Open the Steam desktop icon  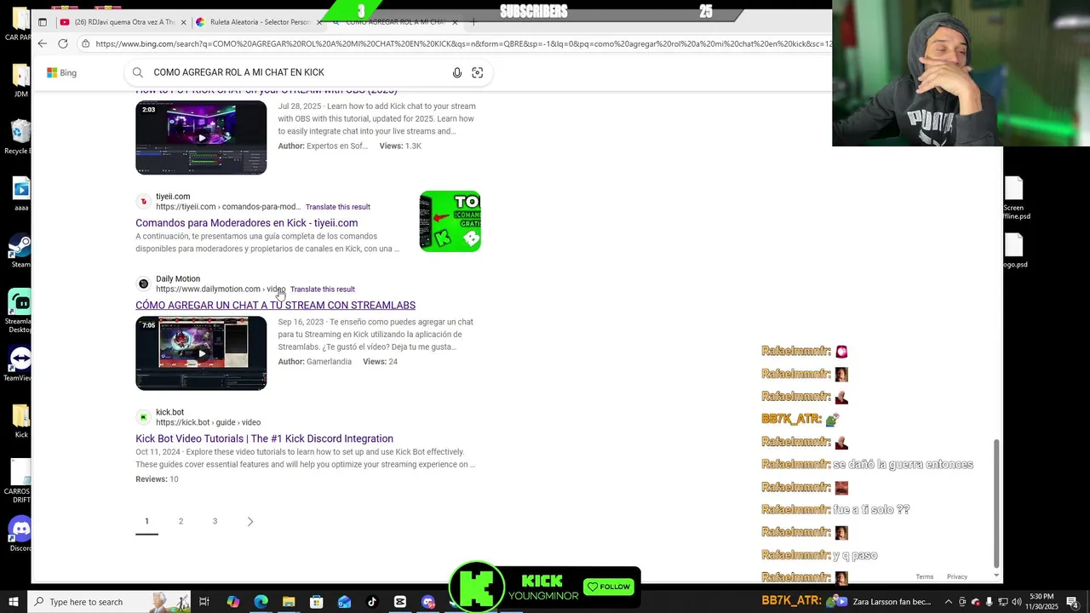pos(20,250)
